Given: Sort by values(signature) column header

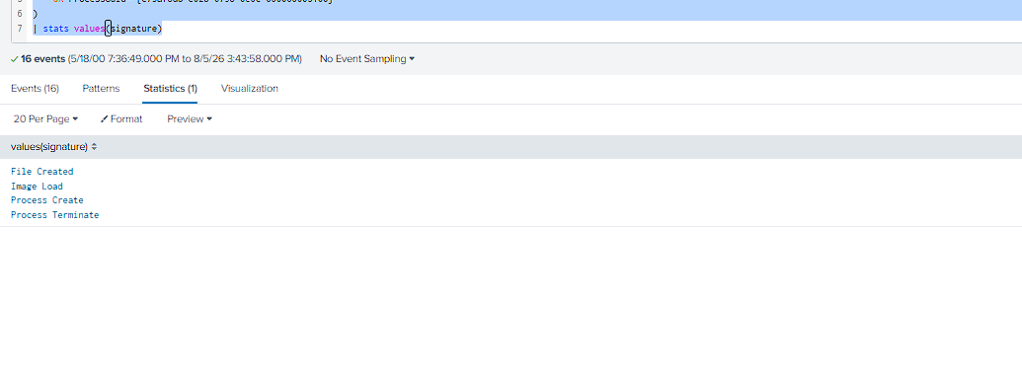Looking at the screenshot, I should [54, 147].
